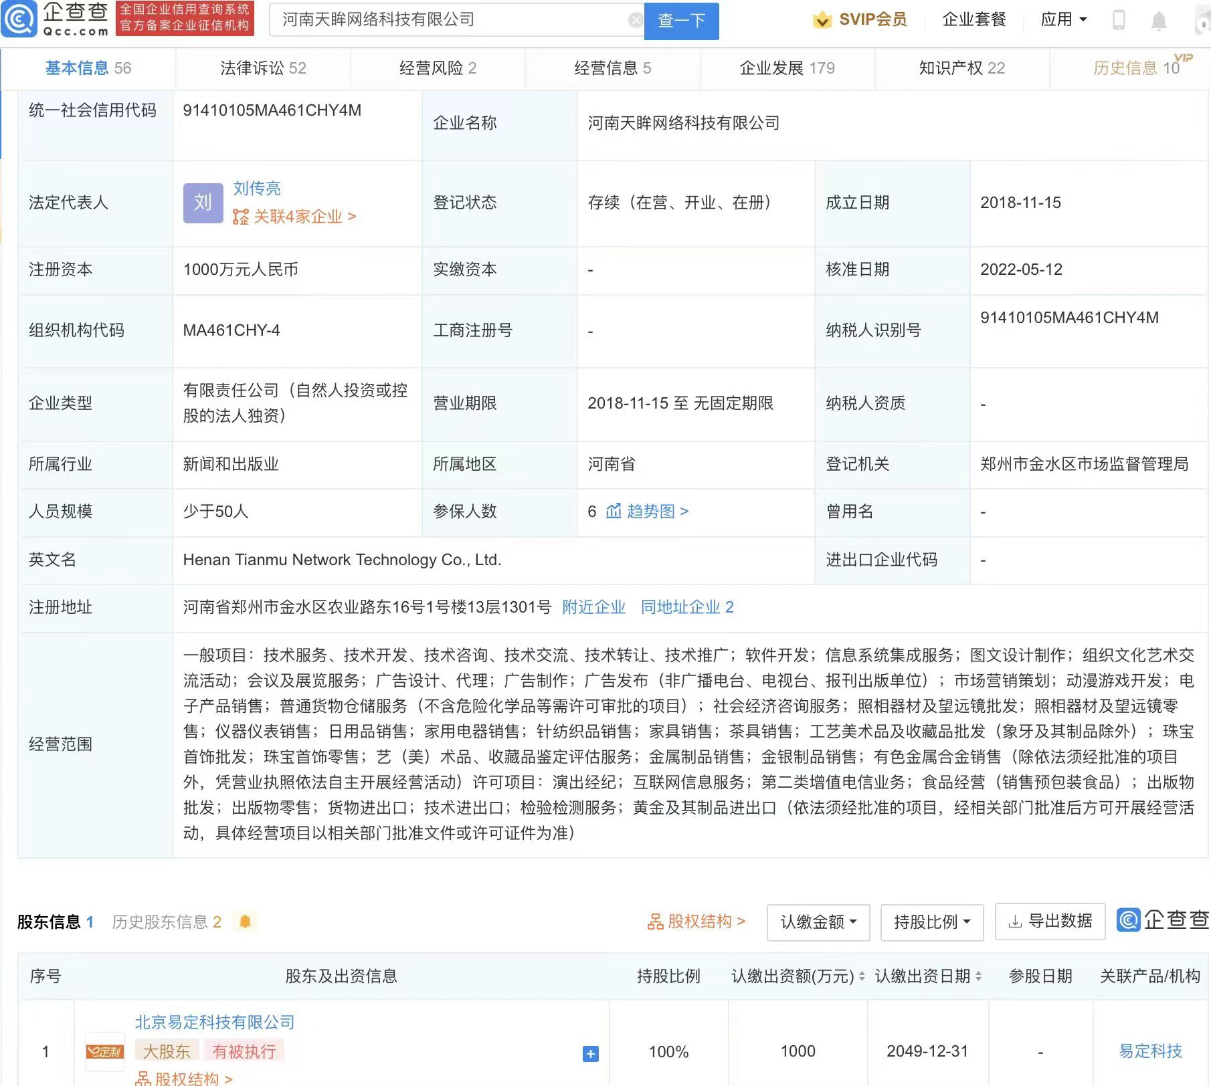Click the 大股东 tag
The height and width of the screenshot is (1086, 1211).
[x=167, y=1052]
